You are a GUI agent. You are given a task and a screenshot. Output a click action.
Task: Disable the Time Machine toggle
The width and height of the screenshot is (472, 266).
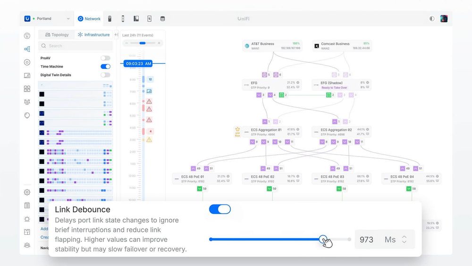pyautogui.click(x=105, y=67)
